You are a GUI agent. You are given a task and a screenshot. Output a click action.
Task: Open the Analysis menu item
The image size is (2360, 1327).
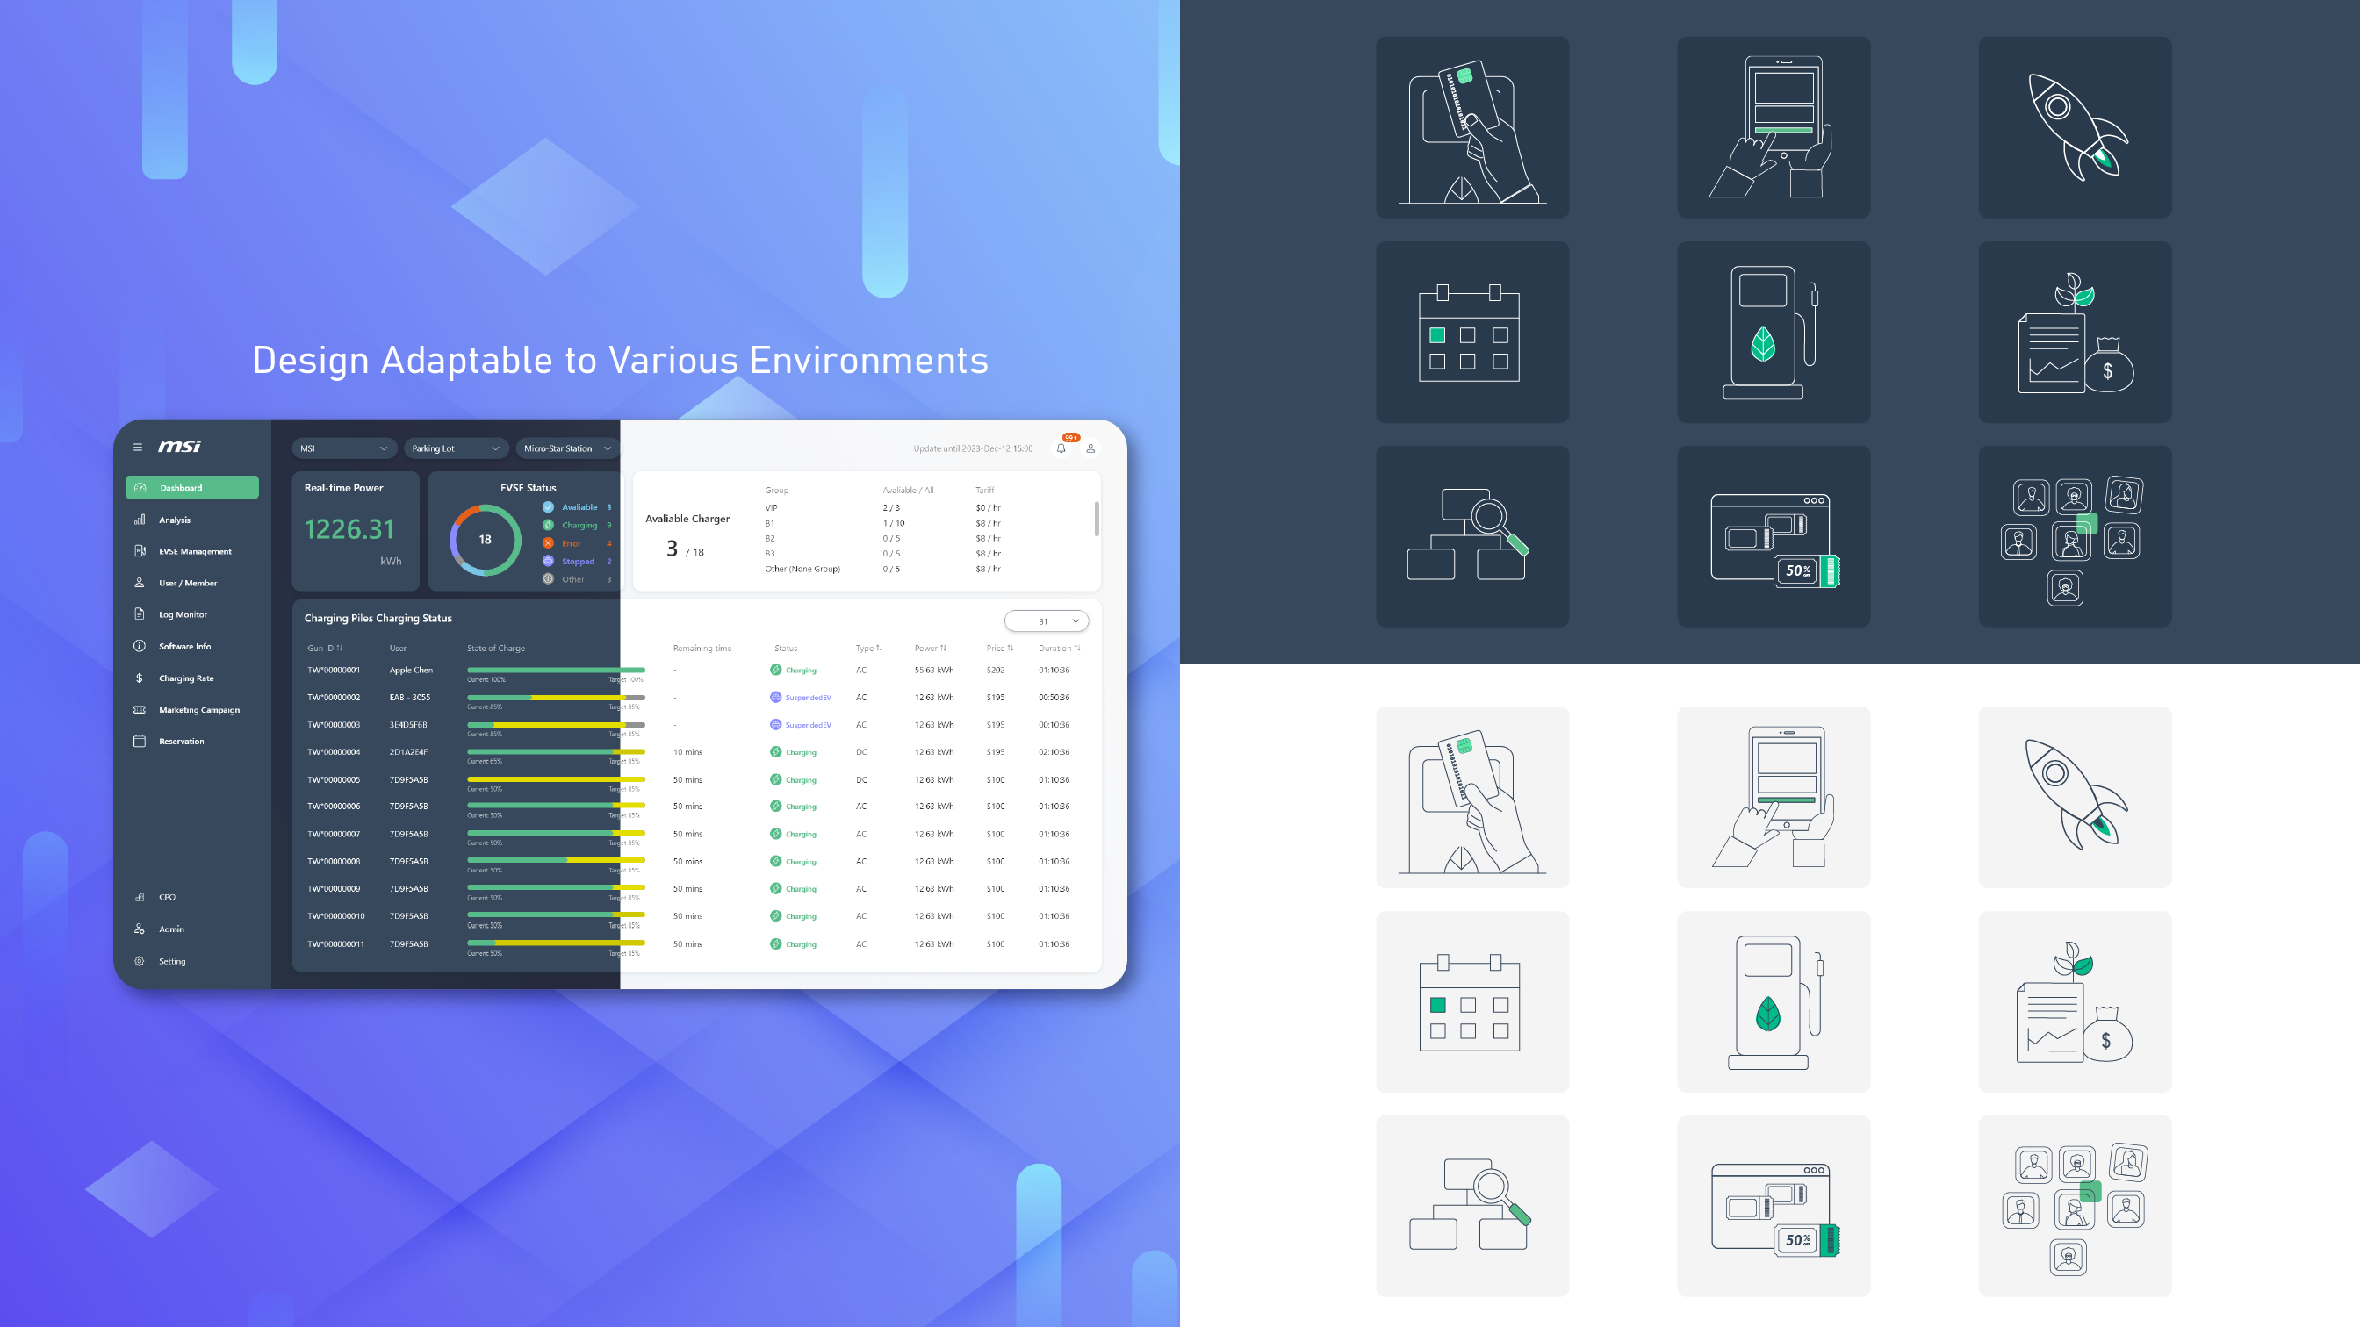(x=175, y=520)
